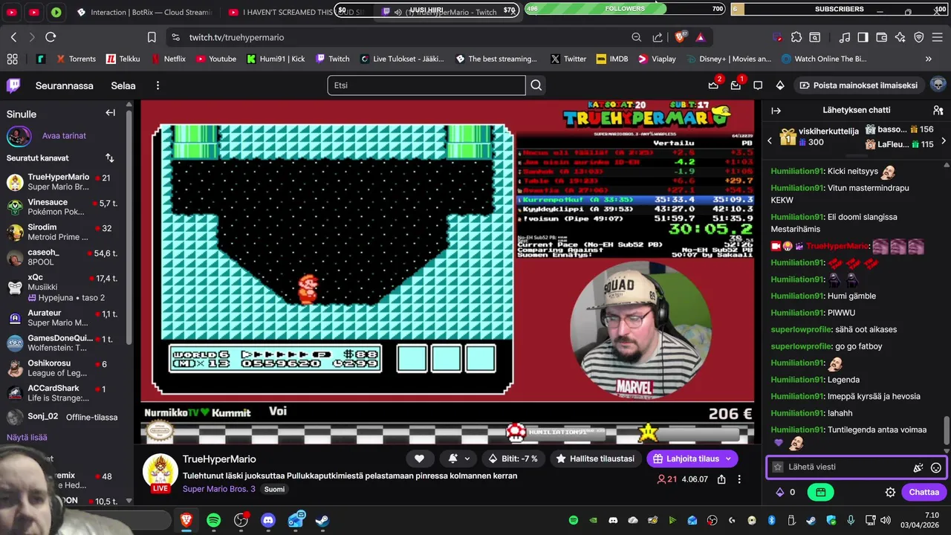Click the search magnifier button
This screenshot has width=951, height=535.
pos(536,85)
